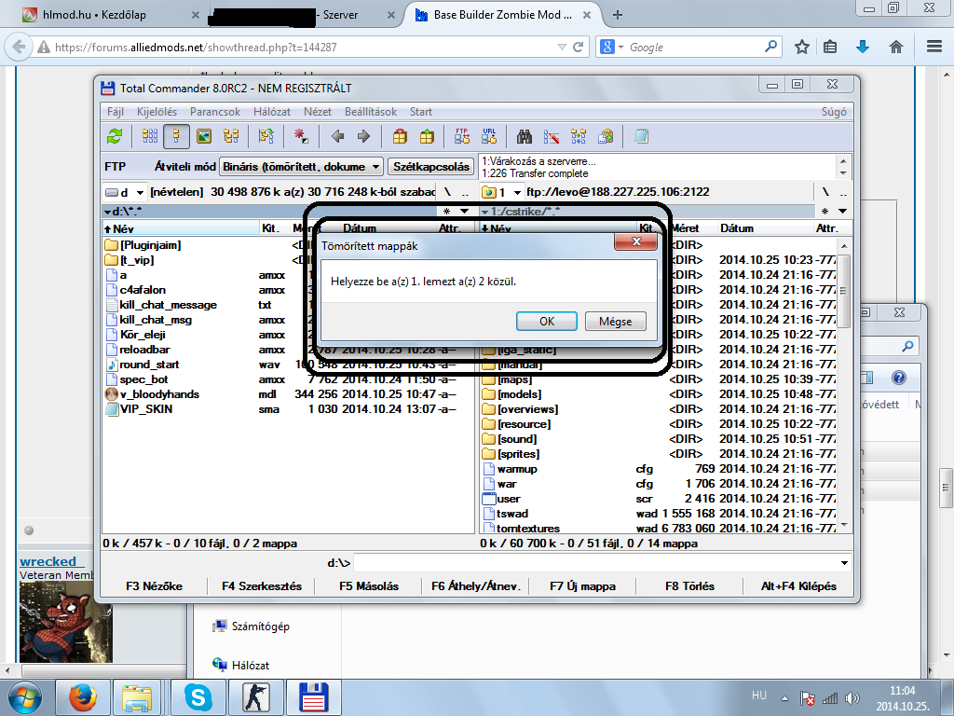Switch to full details view icon
Screen dimensions: 954x716
(x=176, y=136)
